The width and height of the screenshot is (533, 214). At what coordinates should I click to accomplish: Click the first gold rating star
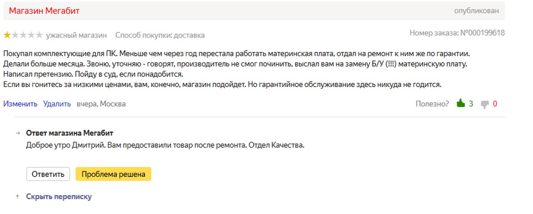(7, 35)
